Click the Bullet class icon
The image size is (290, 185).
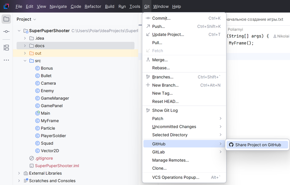coord(37,76)
